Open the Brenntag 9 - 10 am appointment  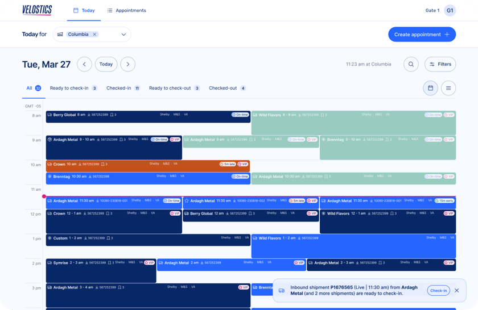click(x=388, y=148)
